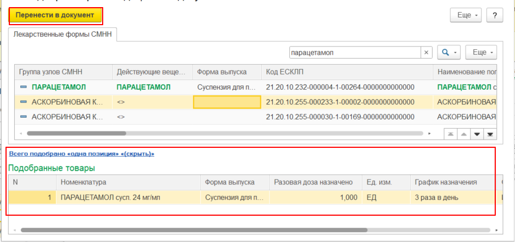Expand the Еще menu next to search
The width and height of the screenshot is (515, 242).
481,53
